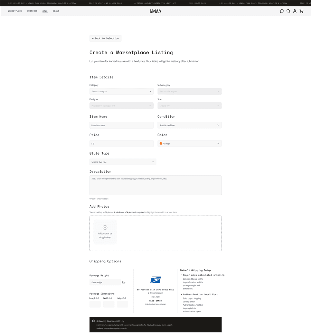Image resolution: width=311 pixels, height=334 pixels.
Task: Click 'A minimum of 4 photos is required' text
Action: [129, 212]
